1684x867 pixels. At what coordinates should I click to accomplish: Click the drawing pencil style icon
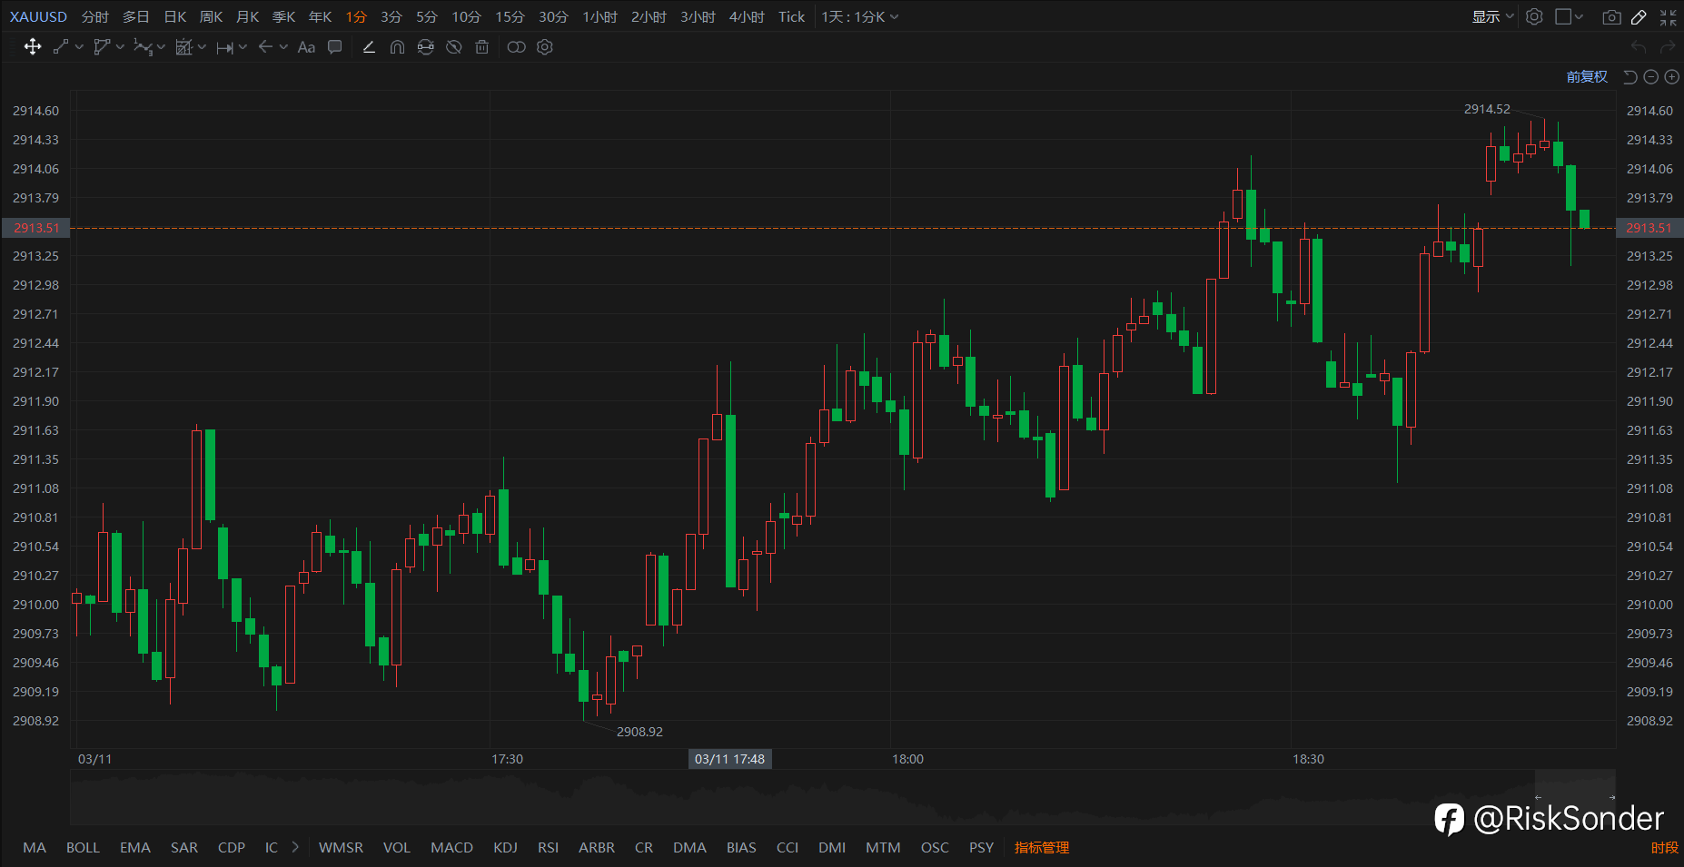[x=369, y=47]
